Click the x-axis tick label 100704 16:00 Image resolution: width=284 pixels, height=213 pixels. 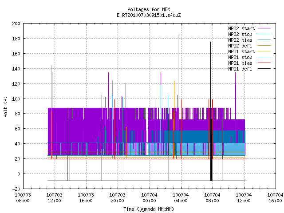click(x=275, y=198)
